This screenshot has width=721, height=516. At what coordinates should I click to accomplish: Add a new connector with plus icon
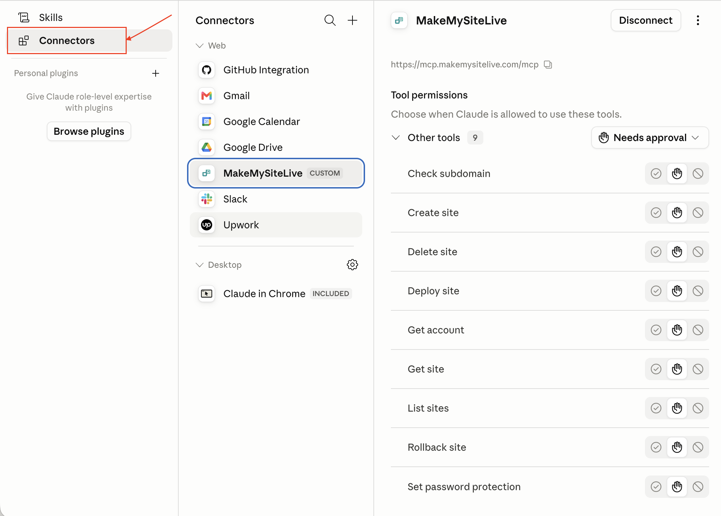tap(352, 20)
